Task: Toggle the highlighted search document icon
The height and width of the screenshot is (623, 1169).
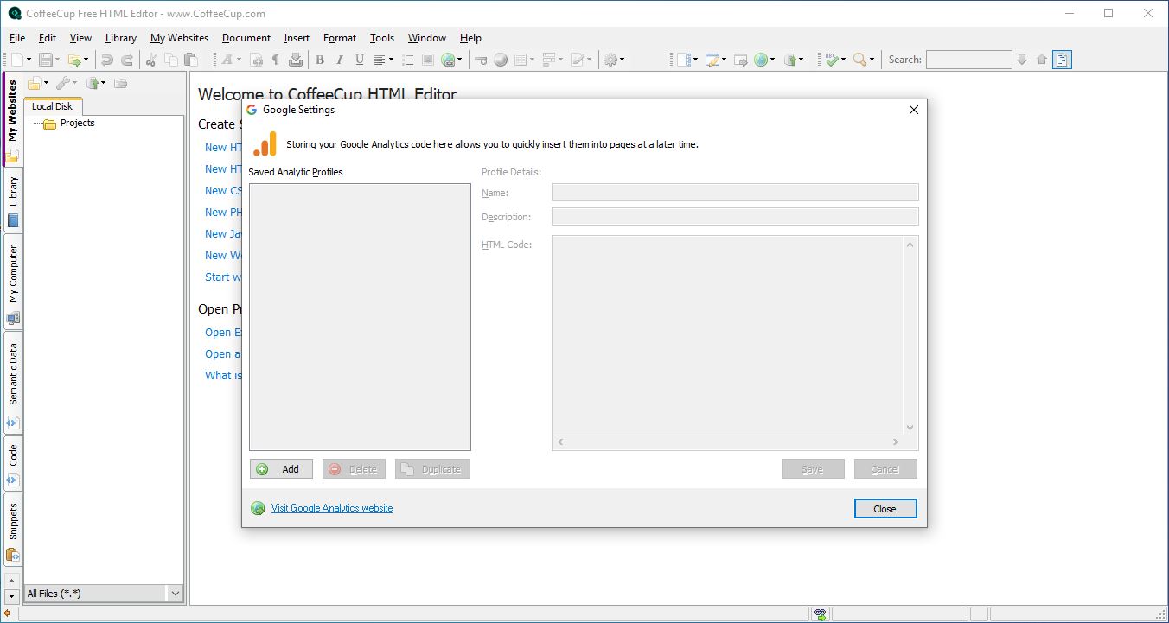Action: pos(1063,60)
